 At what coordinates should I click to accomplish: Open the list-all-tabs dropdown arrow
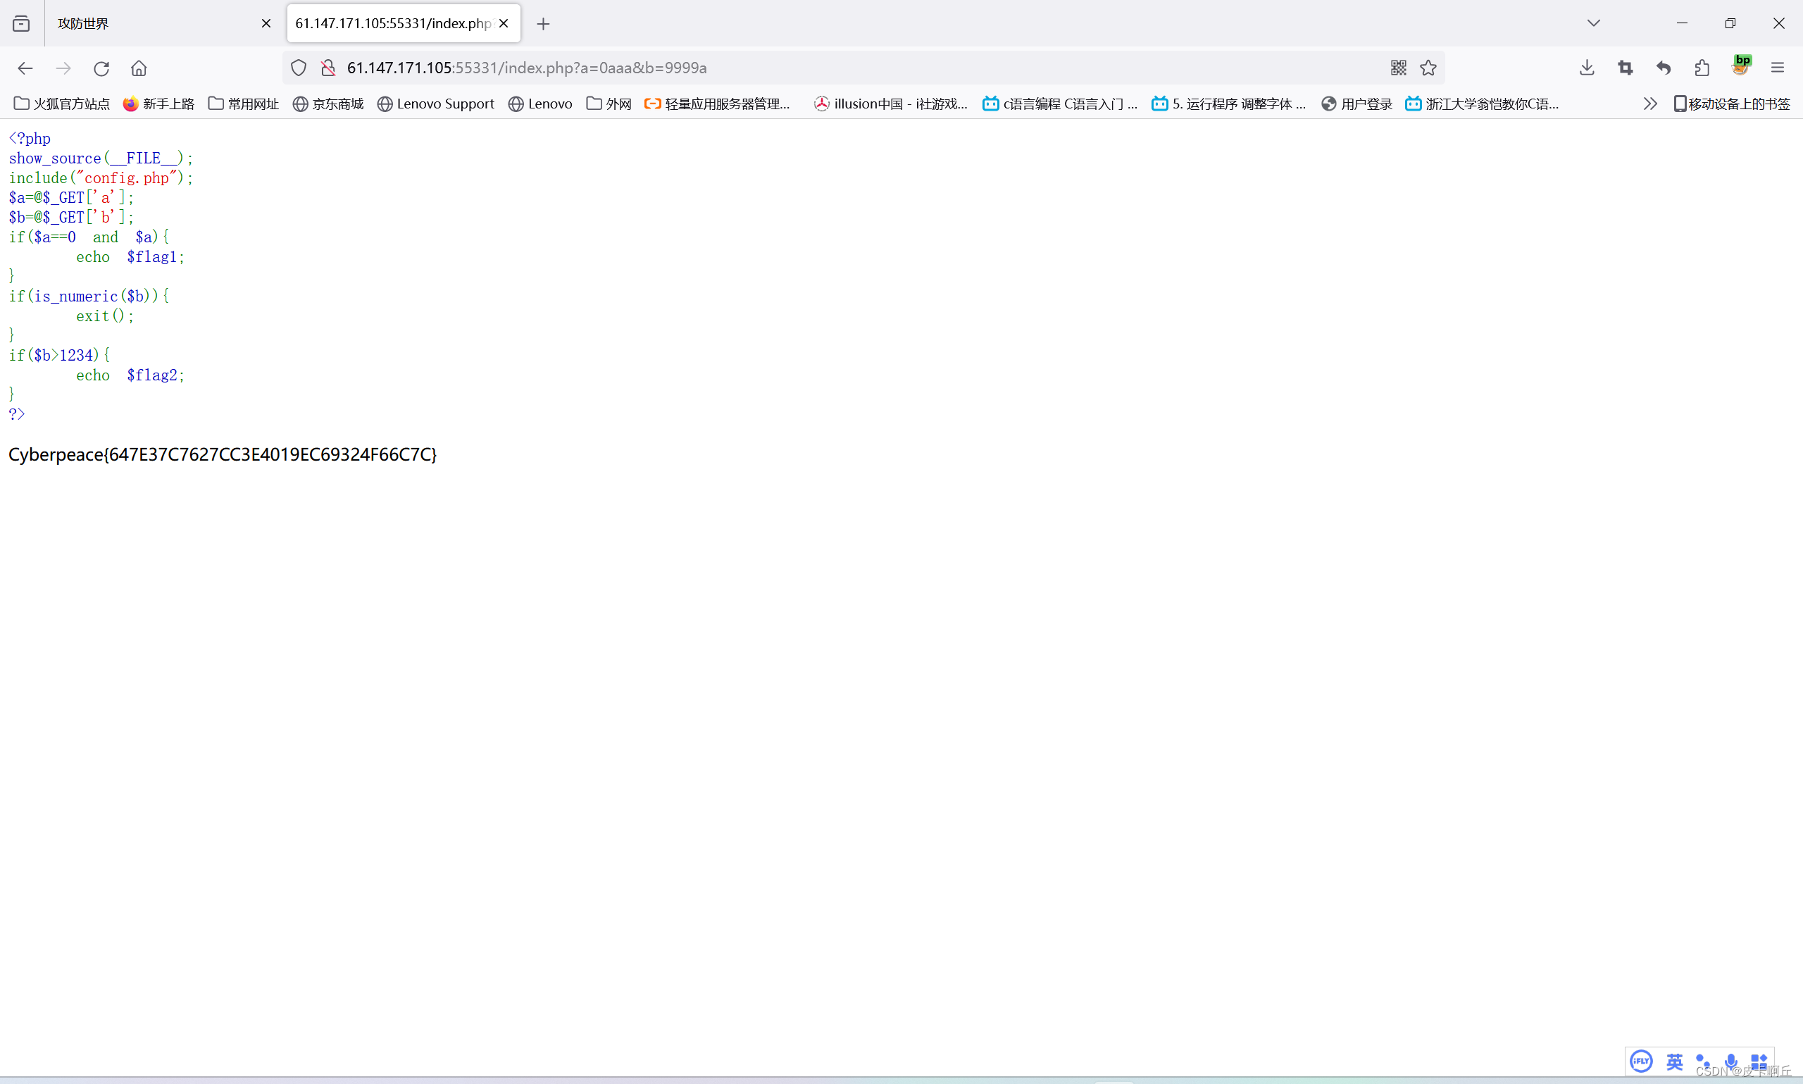1592,23
